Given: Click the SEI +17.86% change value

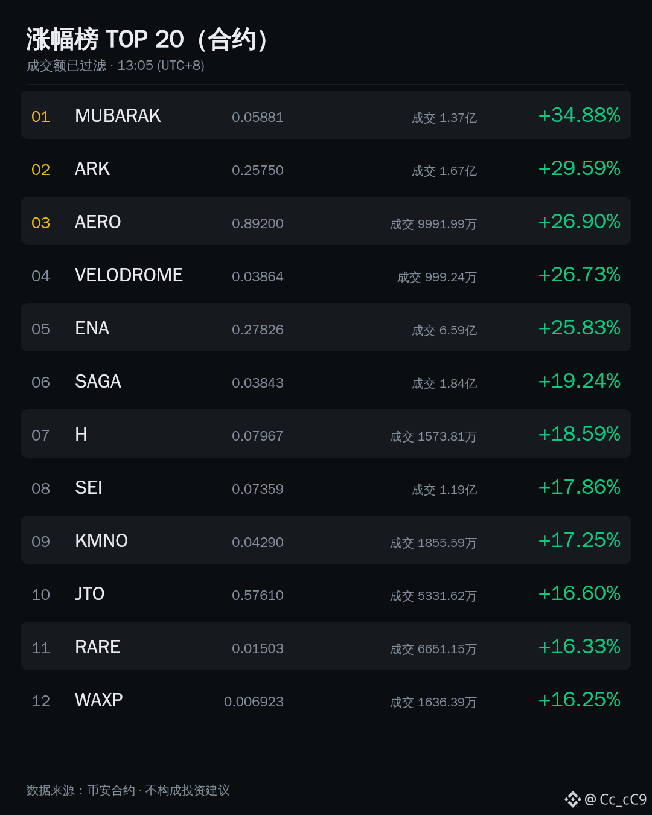Looking at the screenshot, I should 580,487.
